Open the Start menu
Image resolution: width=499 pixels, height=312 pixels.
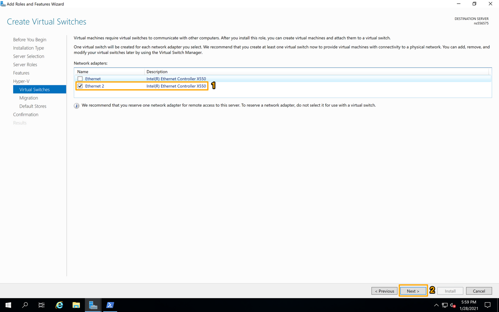[8, 305]
